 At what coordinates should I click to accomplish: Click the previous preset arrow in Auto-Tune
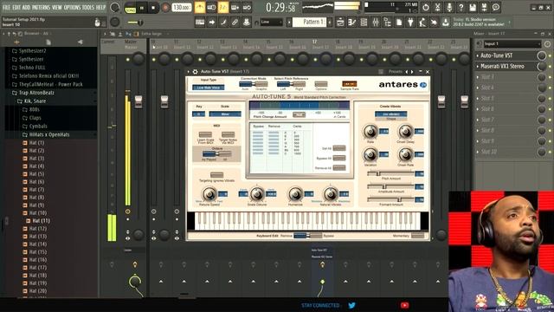[x=406, y=71]
